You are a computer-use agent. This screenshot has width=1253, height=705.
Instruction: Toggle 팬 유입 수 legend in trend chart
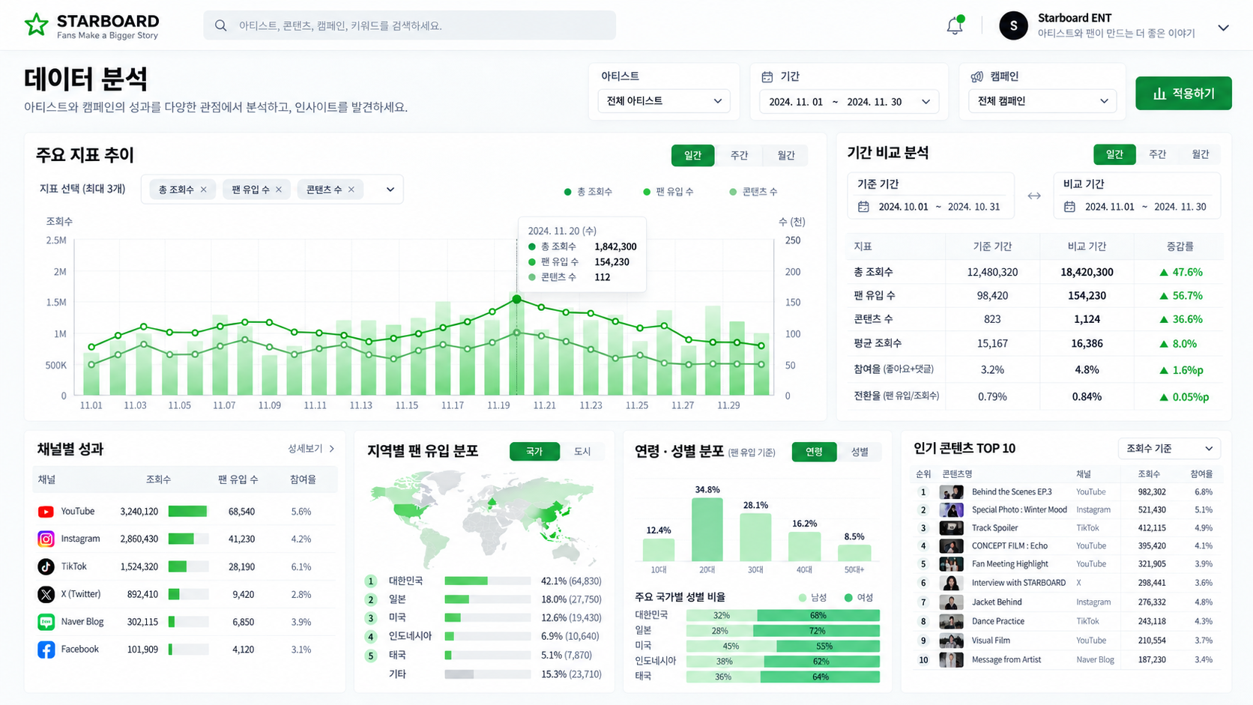click(x=668, y=192)
